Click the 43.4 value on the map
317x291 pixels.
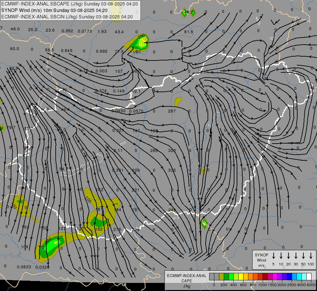119,32
